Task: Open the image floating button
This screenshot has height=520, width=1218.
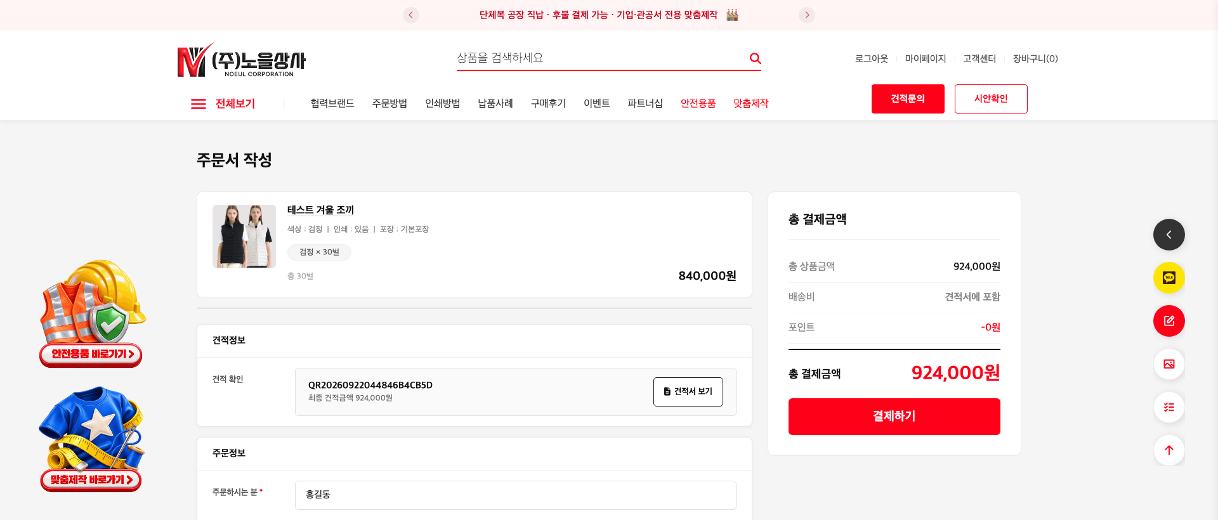Action: [x=1169, y=364]
